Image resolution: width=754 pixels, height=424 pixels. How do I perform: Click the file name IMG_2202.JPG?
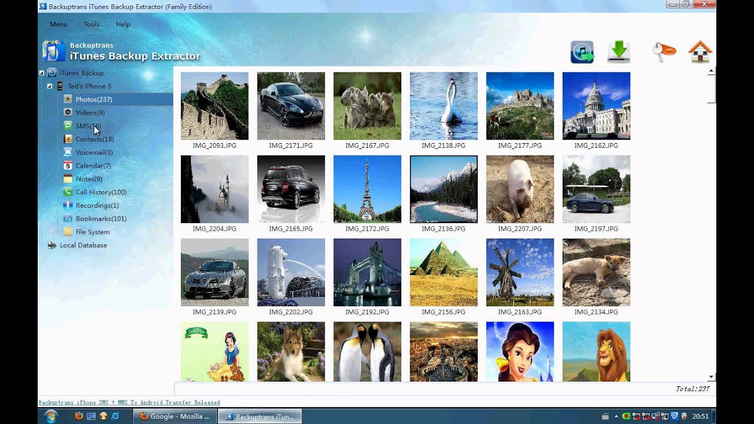tap(291, 312)
